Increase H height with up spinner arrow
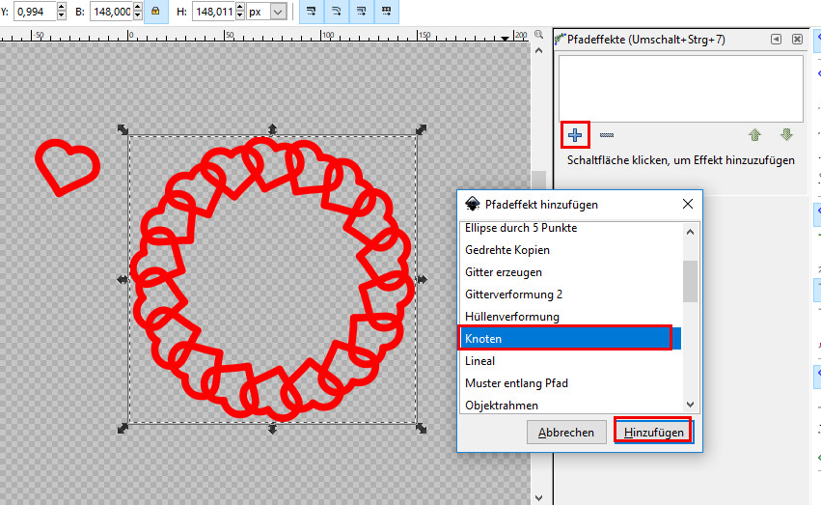The image size is (821, 505). (240, 7)
